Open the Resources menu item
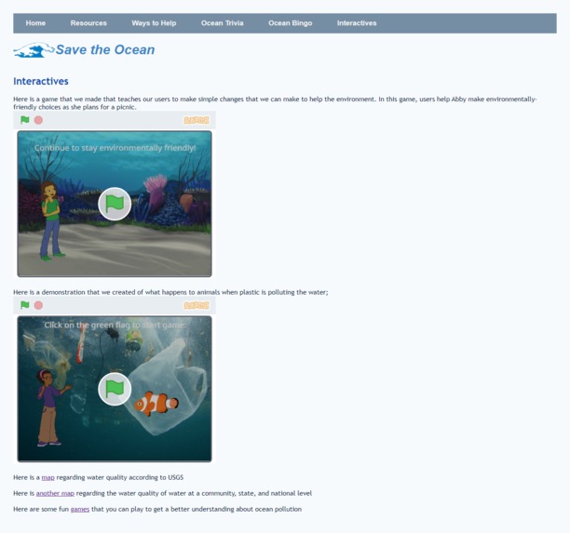 pos(88,23)
